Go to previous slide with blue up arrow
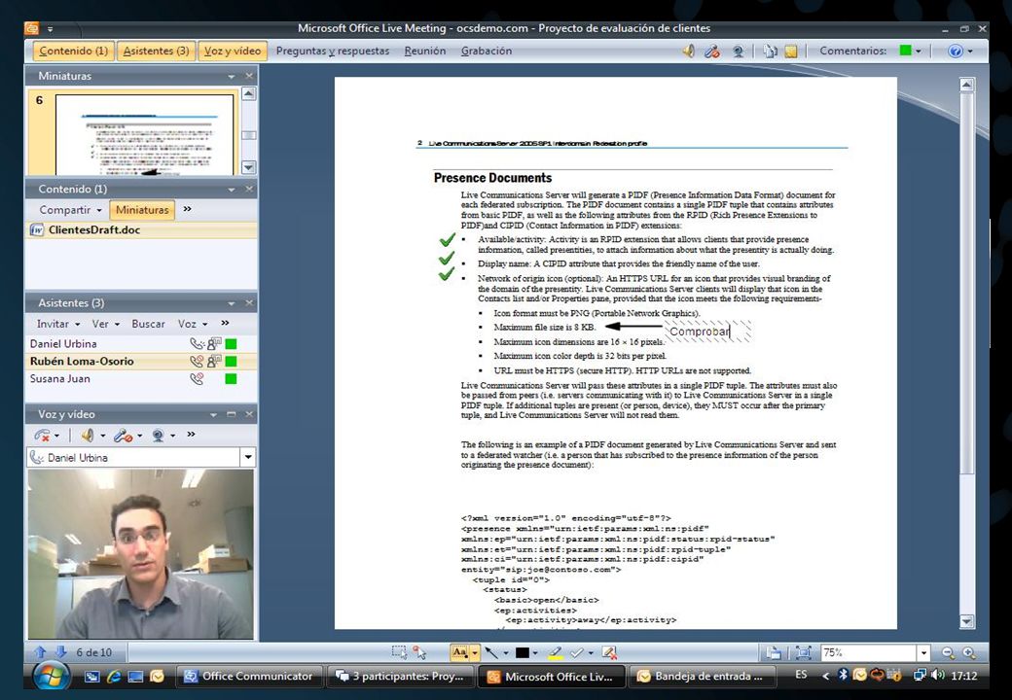1012x700 pixels. point(41,652)
